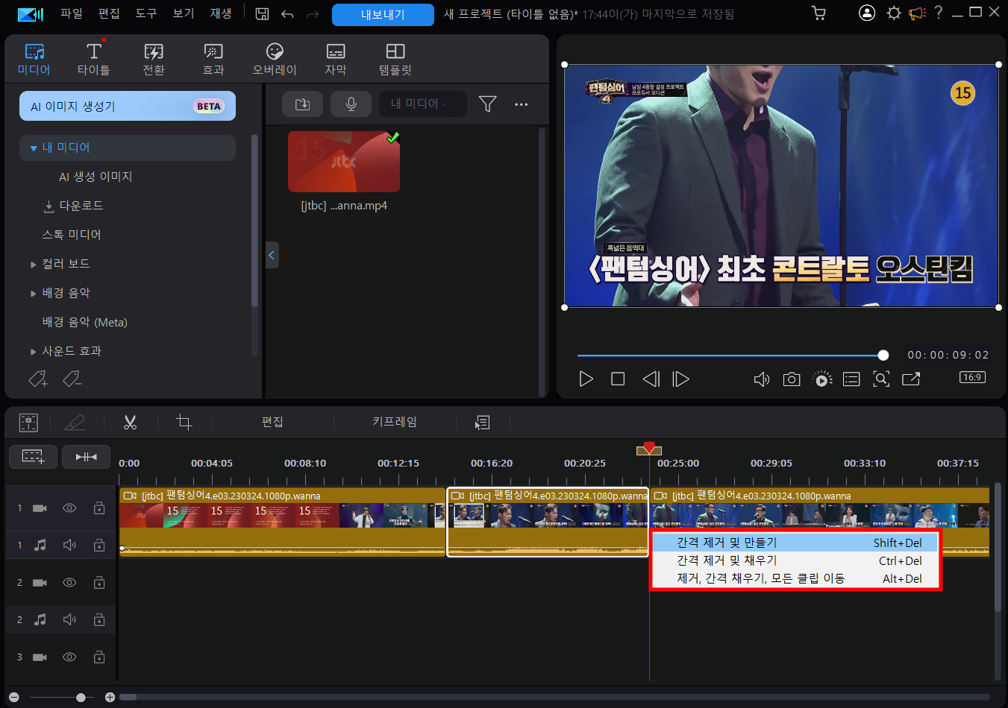Click the preview volume speaker icon

761,379
